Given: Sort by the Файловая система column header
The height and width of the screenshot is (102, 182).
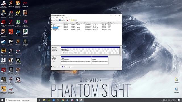Looking at the screenshot, I should pyautogui.click(x=81, y=23).
